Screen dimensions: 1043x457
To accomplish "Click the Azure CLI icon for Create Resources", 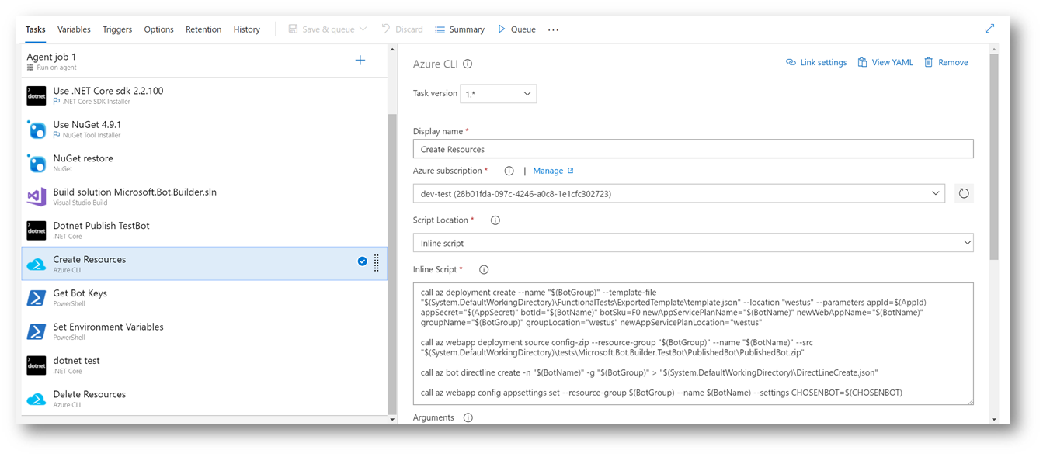I will tap(37, 265).
